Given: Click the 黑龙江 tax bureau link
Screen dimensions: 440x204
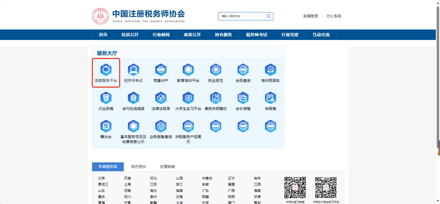Looking at the screenshot, I should (x=103, y=184).
